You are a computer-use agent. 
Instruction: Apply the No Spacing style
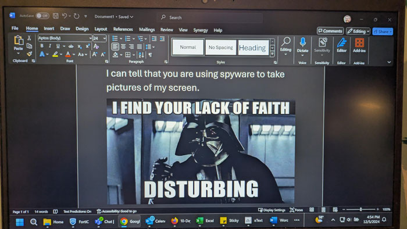click(x=220, y=48)
